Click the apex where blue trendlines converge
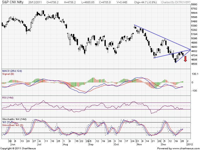The height and width of the screenshot is (150, 200). [189, 49]
